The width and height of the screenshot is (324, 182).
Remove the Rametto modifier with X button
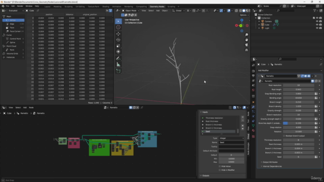pyautogui.click(x=316, y=76)
